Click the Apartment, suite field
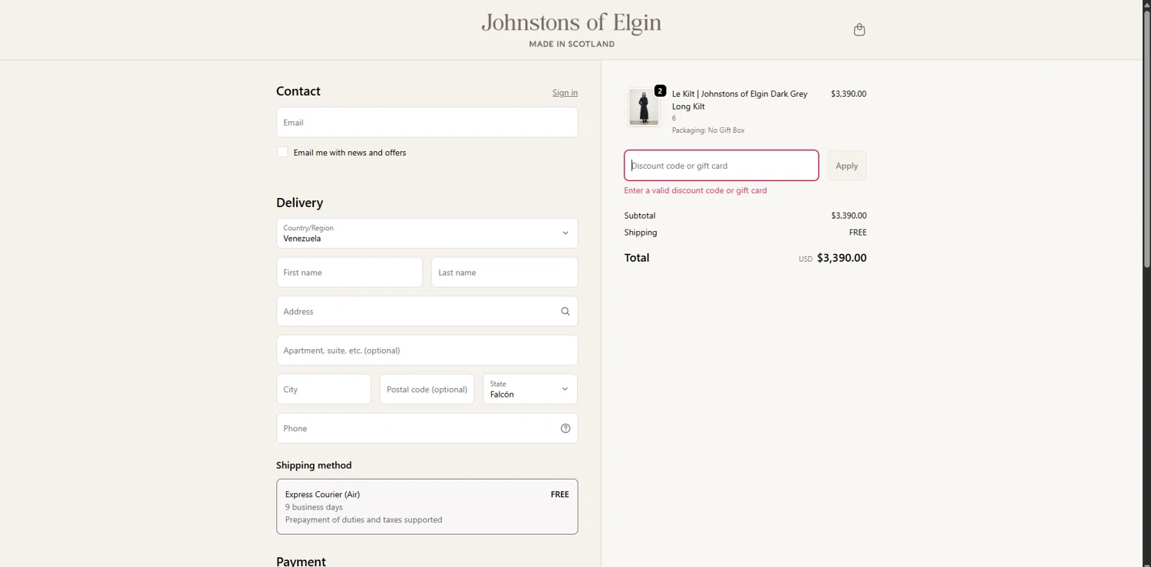Image resolution: width=1151 pixels, height=567 pixels. (427, 350)
